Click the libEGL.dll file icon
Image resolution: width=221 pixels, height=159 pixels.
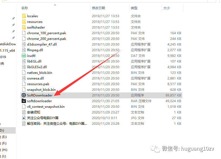(x=24, y=61)
